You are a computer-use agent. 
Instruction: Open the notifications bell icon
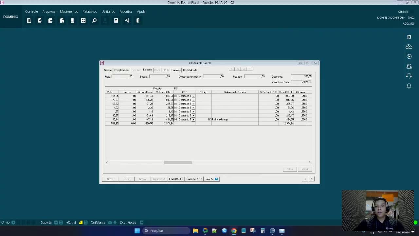pyautogui.click(x=409, y=86)
